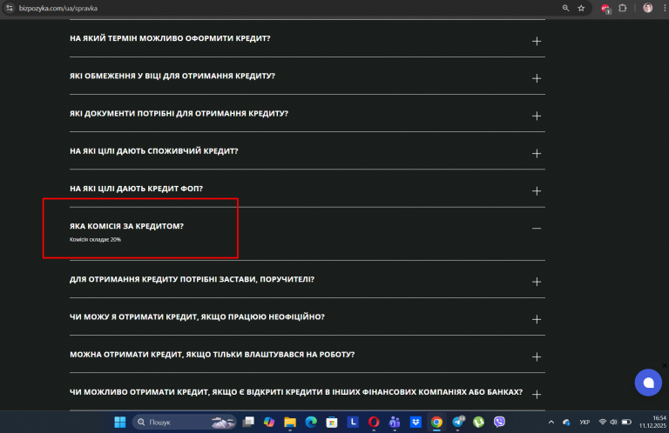Show hidden system tray icons chevron

tap(551, 423)
